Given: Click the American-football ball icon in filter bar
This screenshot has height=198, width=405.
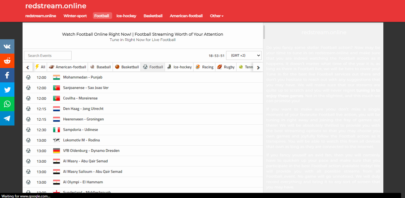Looking at the screenshot, I should pyautogui.click(x=51, y=67).
